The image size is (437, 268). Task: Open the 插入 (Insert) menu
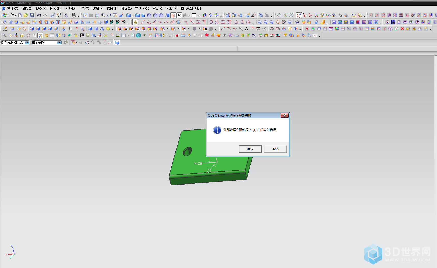(55, 9)
